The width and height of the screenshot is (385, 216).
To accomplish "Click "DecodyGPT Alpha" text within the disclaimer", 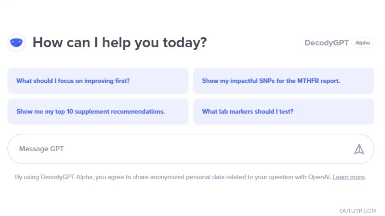I will coord(67,177).
